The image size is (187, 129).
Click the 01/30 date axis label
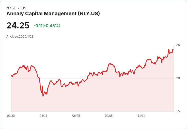(11, 116)
